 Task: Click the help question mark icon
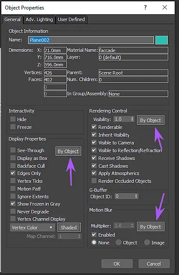coord(145,7)
